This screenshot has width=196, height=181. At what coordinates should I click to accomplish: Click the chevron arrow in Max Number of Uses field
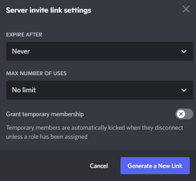point(184,90)
